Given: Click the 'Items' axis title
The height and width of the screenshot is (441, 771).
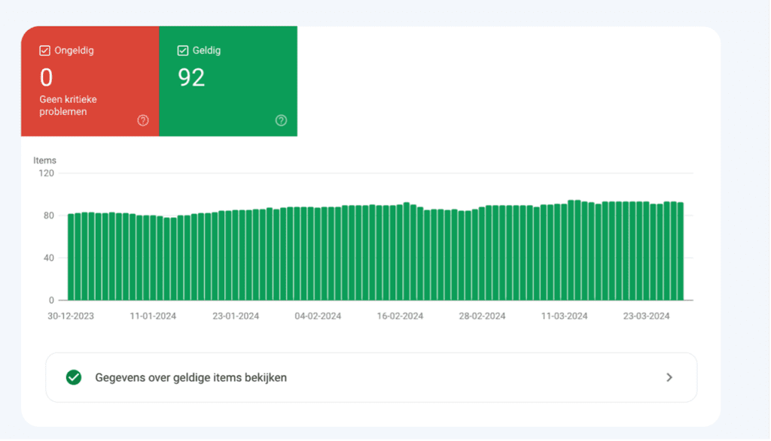Looking at the screenshot, I should (x=44, y=161).
